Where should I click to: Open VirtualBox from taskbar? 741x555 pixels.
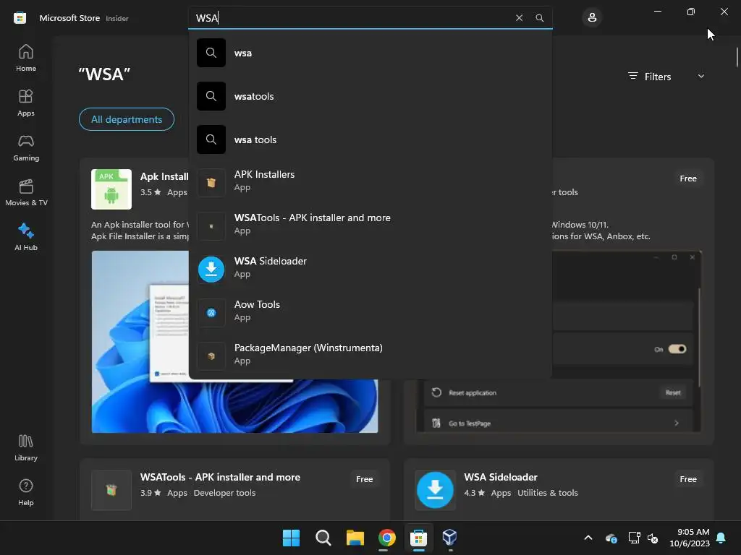coord(449,538)
